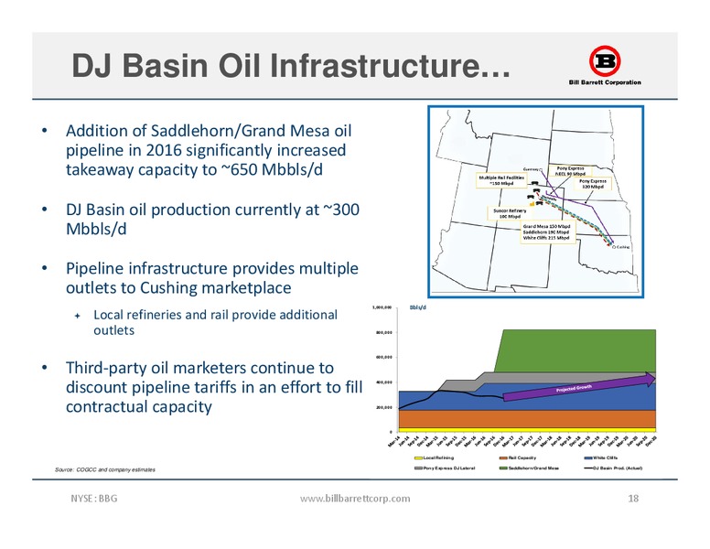The width and height of the screenshot is (710, 549).
Task: Click the bullet about Saddlehorn/Grand Mesa oil pipeline
Action: [209, 150]
